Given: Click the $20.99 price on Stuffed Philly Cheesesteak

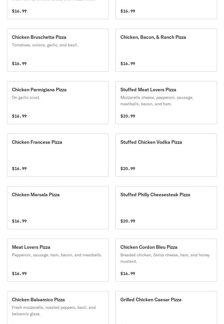Looking at the screenshot, I should 128,221.
